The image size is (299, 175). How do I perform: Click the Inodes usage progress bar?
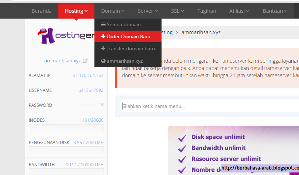click(x=66, y=128)
